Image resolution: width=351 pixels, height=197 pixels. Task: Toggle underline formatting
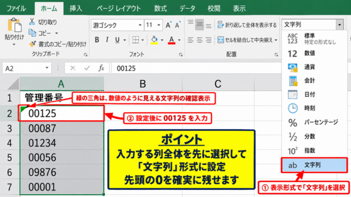coord(117,40)
